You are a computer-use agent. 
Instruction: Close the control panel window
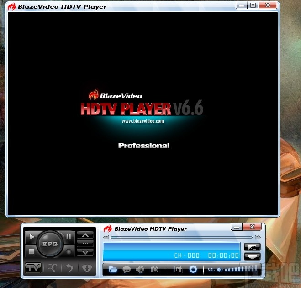click(252, 227)
